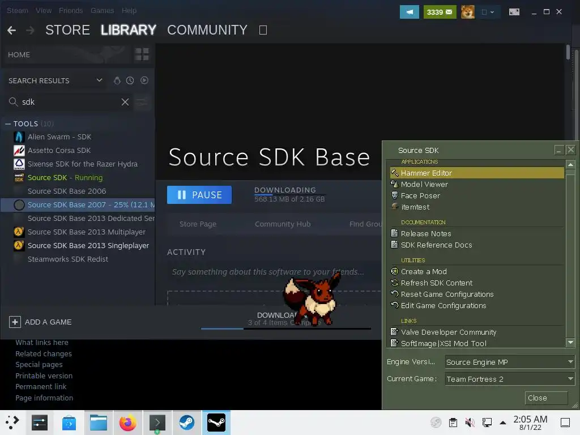580x435 pixels.
Task: Open the Engine Version combo box
Action: point(510,362)
